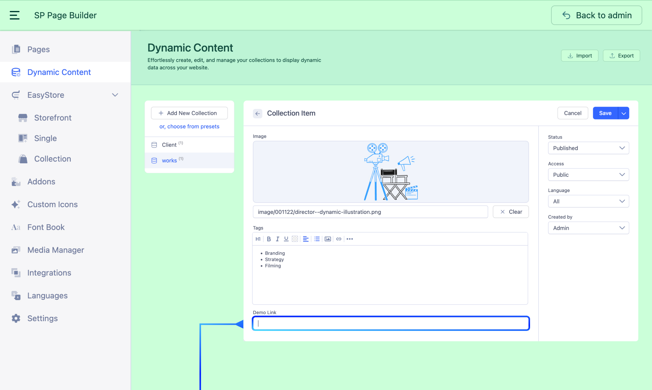Expand the Save button dropdown arrow

tap(624, 113)
